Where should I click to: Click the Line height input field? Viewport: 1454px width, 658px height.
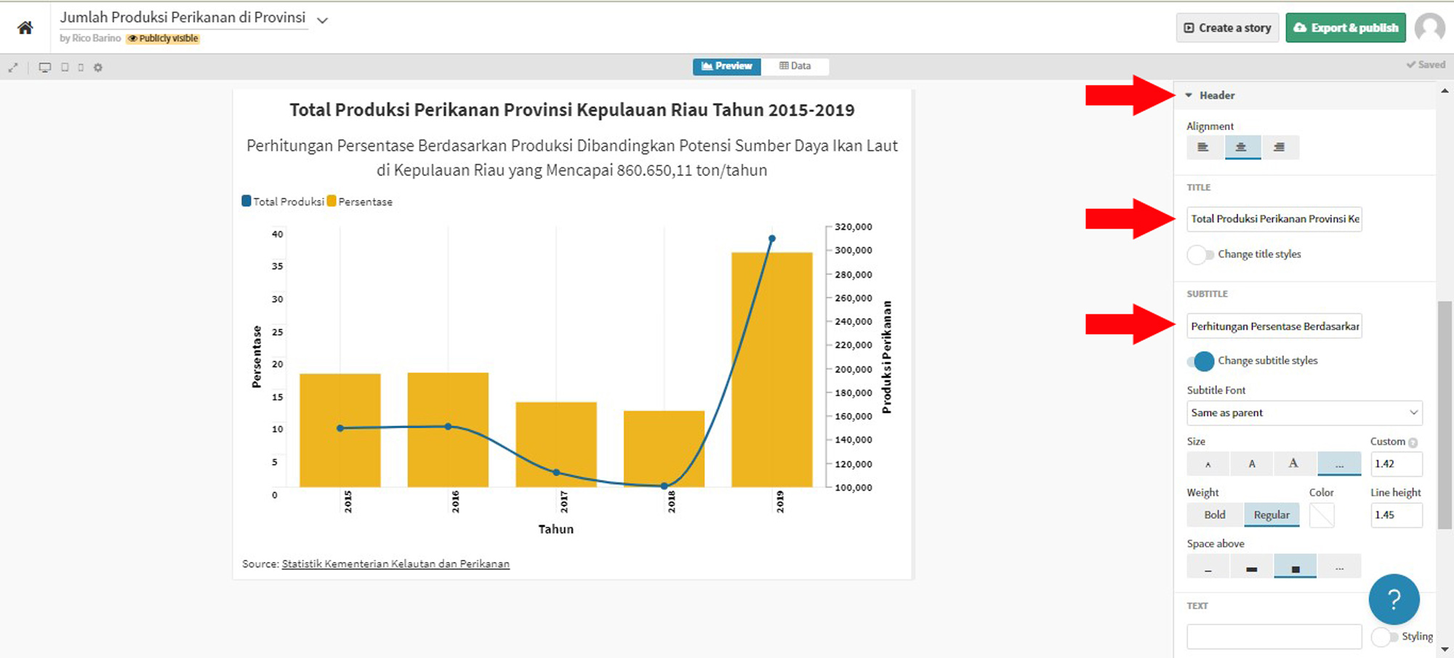point(1396,515)
